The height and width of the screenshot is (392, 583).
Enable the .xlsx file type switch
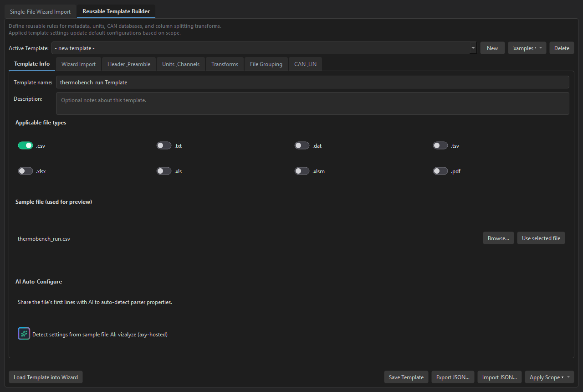[26, 171]
